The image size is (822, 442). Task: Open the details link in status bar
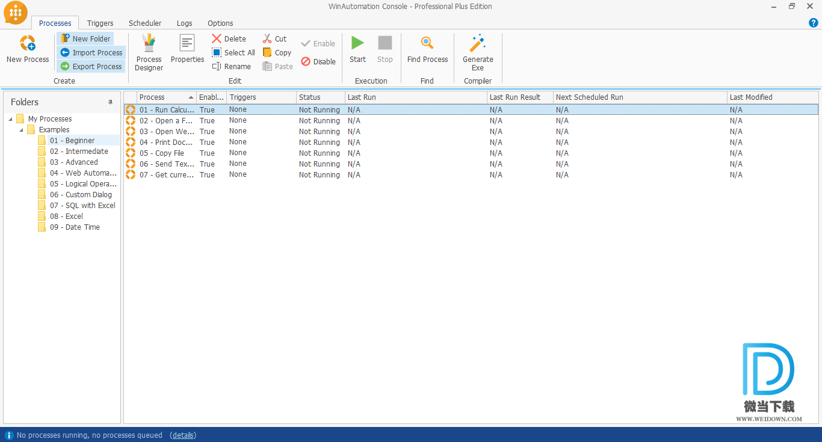click(183, 435)
